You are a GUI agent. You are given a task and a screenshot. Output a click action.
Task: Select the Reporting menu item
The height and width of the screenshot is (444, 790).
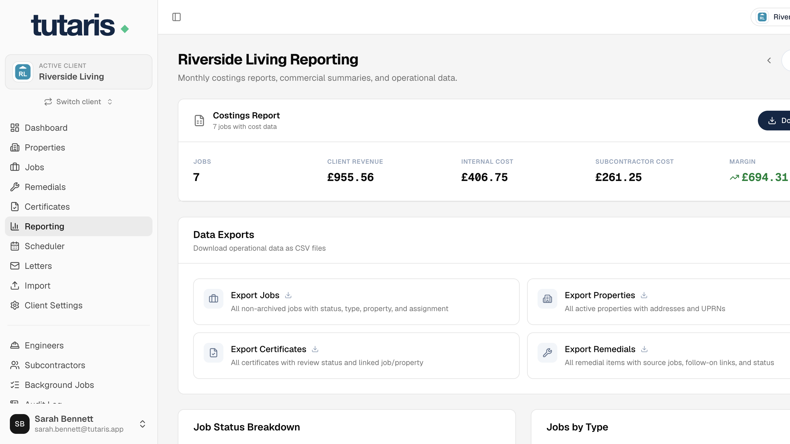(79, 226)
